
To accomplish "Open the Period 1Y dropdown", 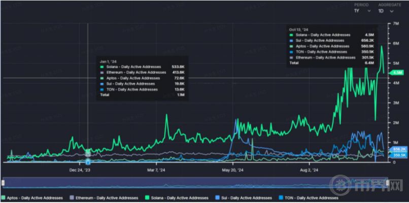I will coord(363,11).
